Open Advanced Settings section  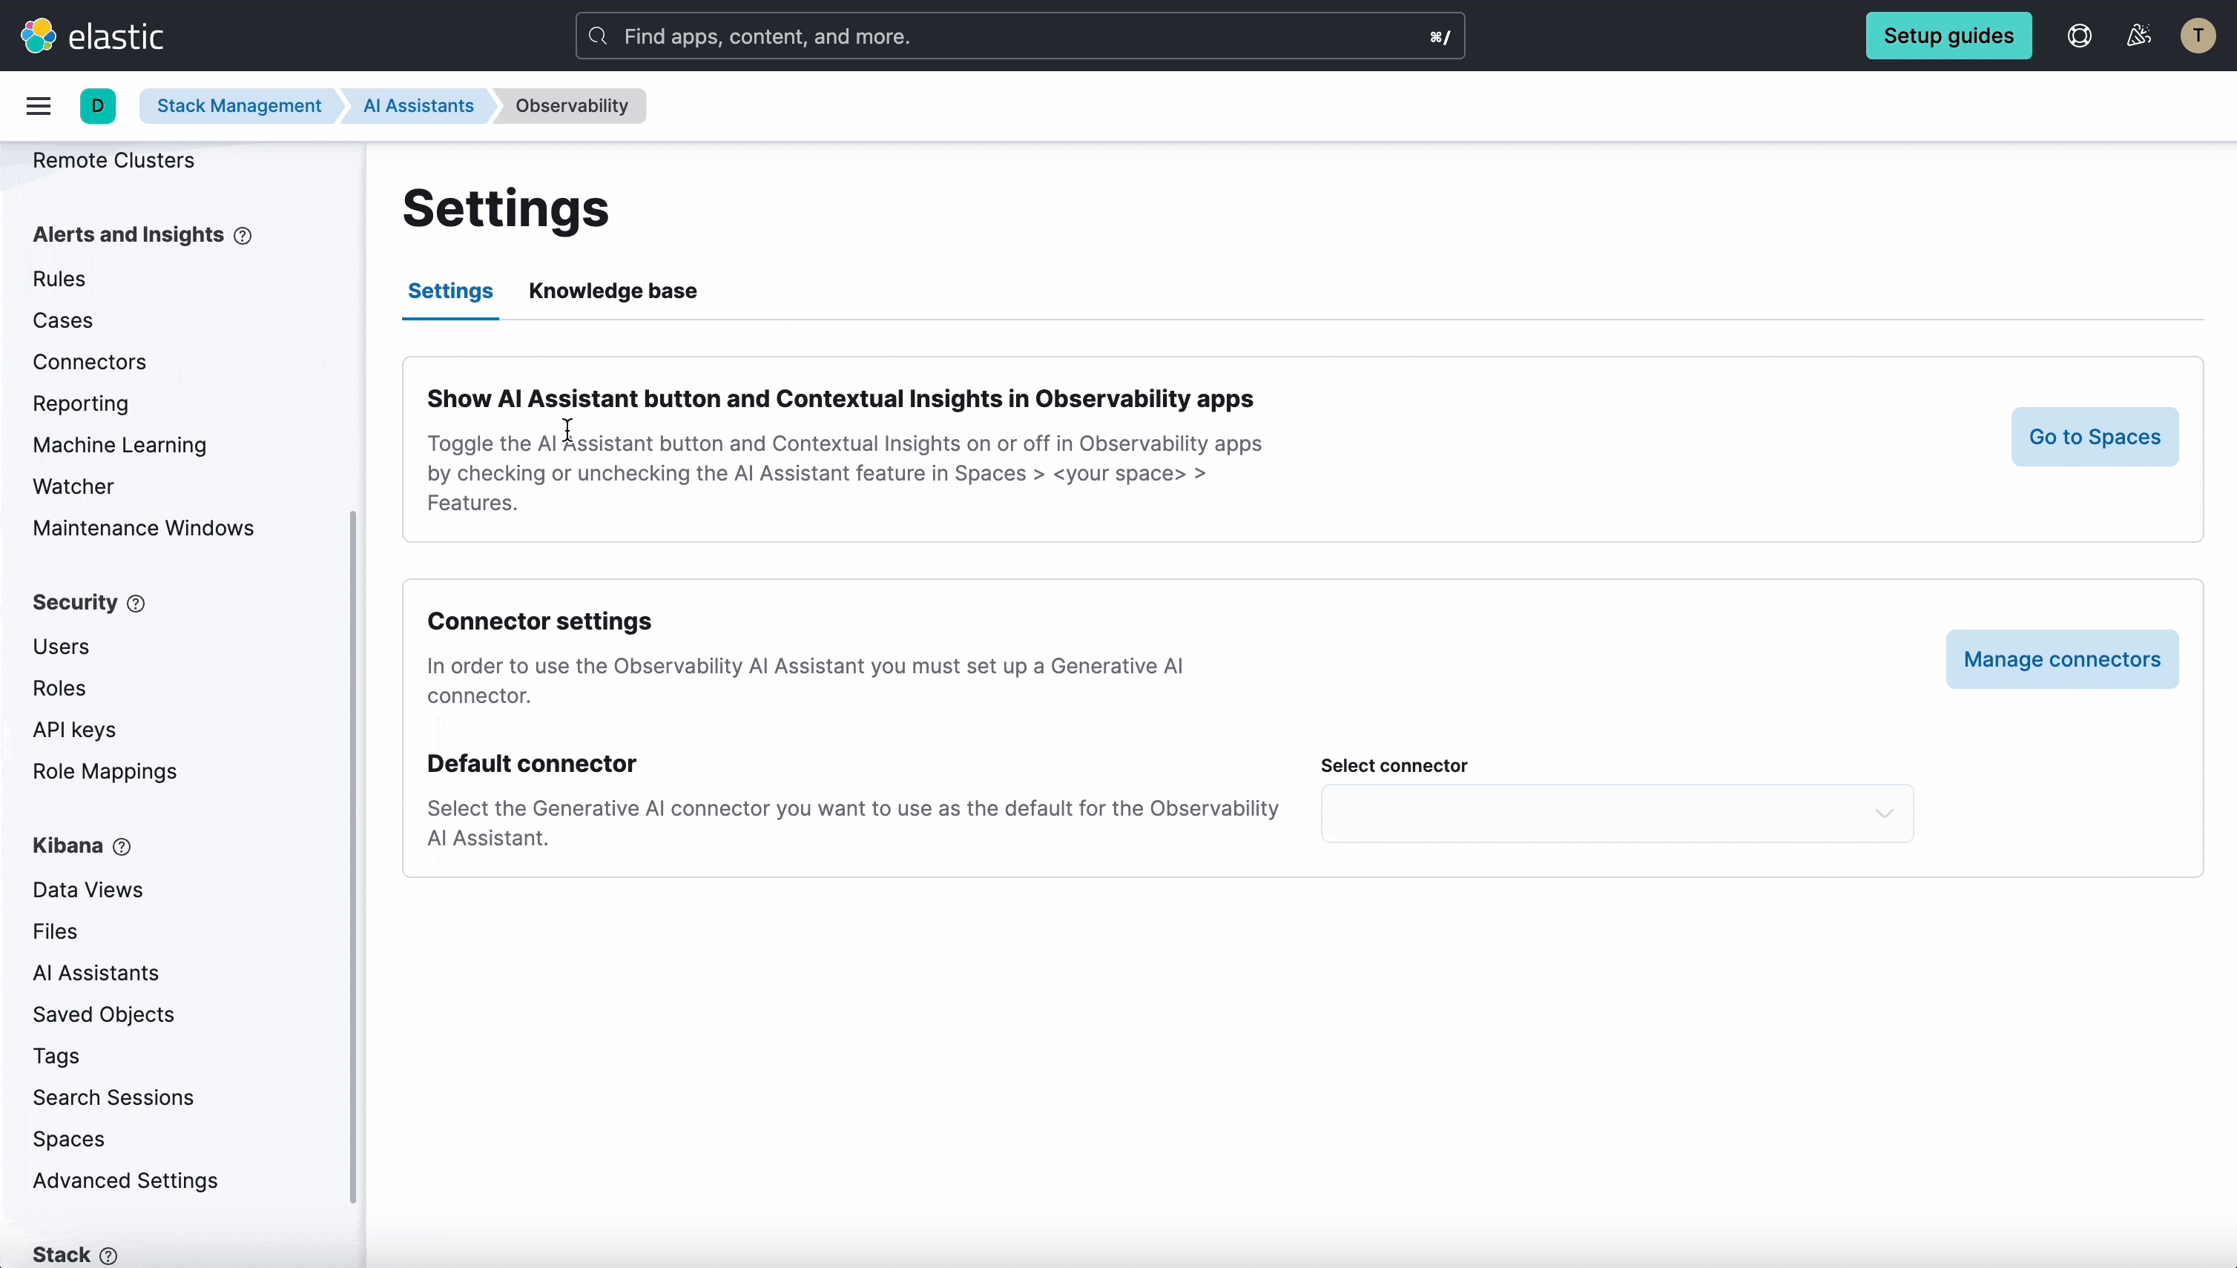(125, 1181)
